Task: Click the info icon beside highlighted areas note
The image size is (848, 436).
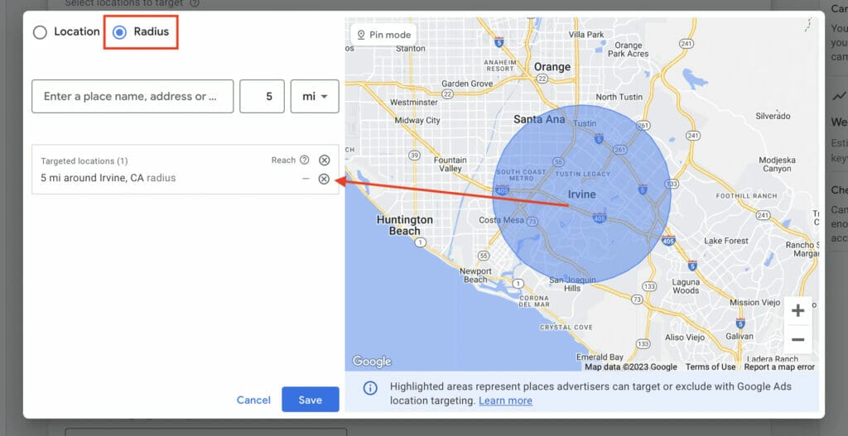Action: pyautogui.click(x=370, y=388)
